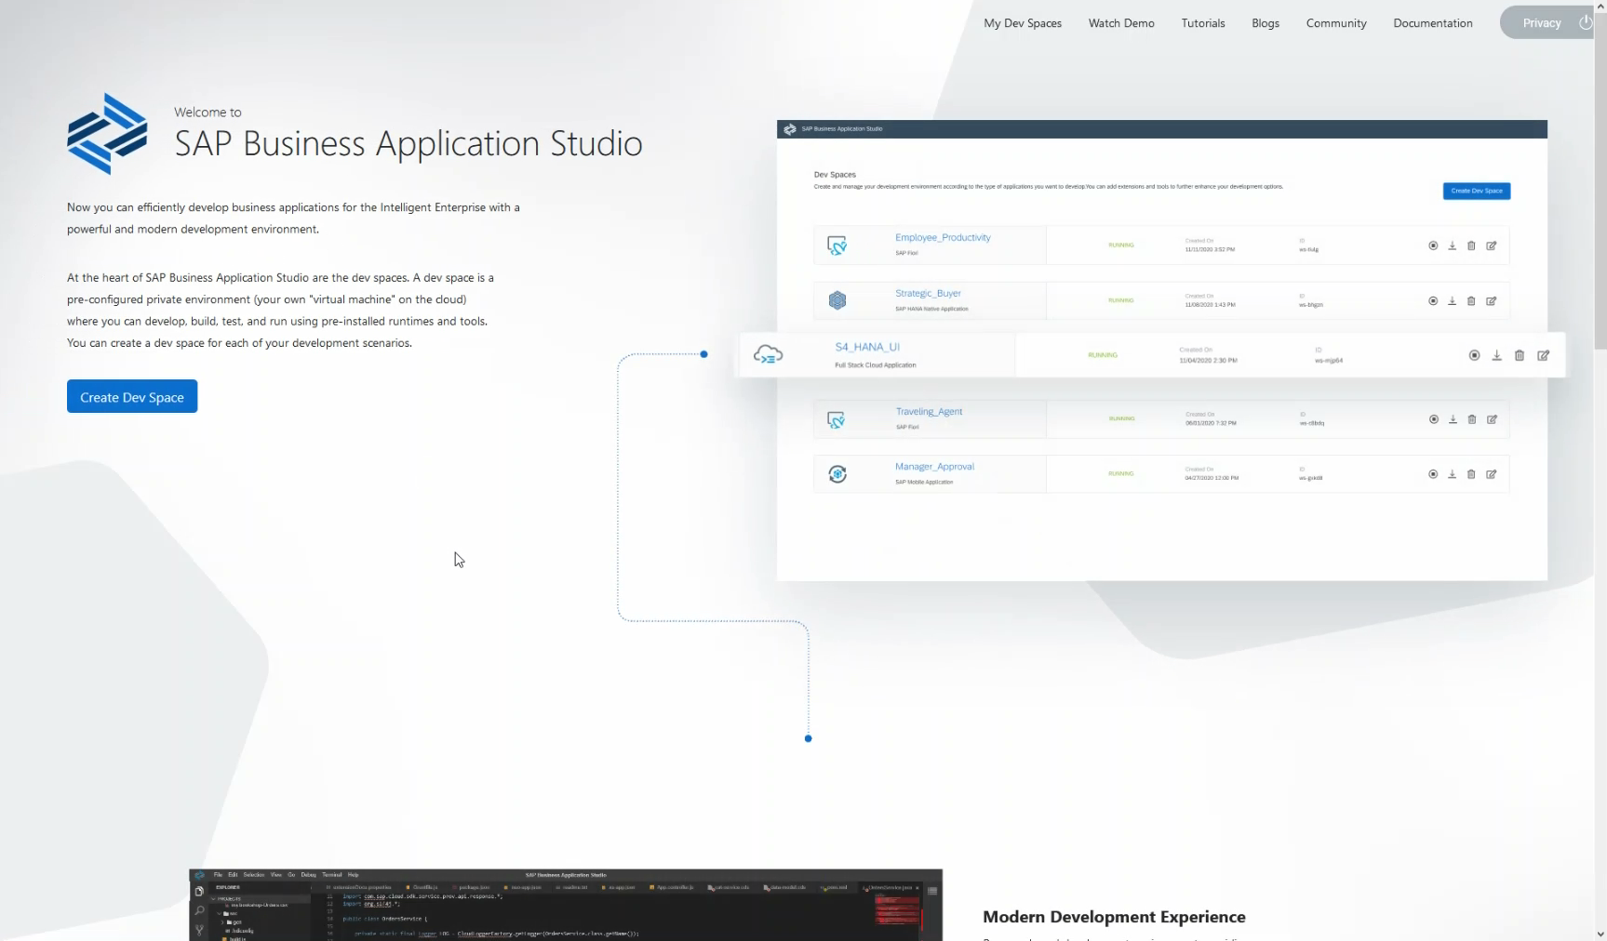
Task: Click the mobile app icon for Manager_Approval
Action: (x=837, y=474)
